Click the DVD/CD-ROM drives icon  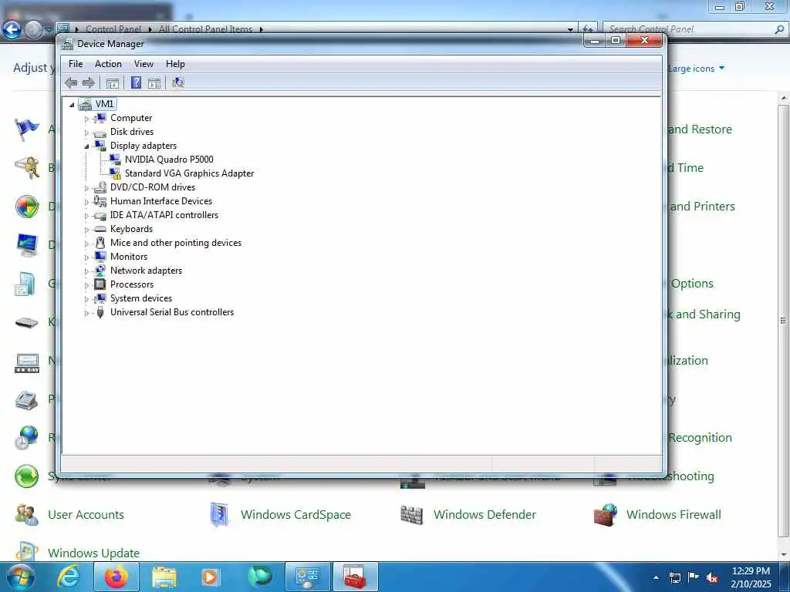(x=100, y=187)
